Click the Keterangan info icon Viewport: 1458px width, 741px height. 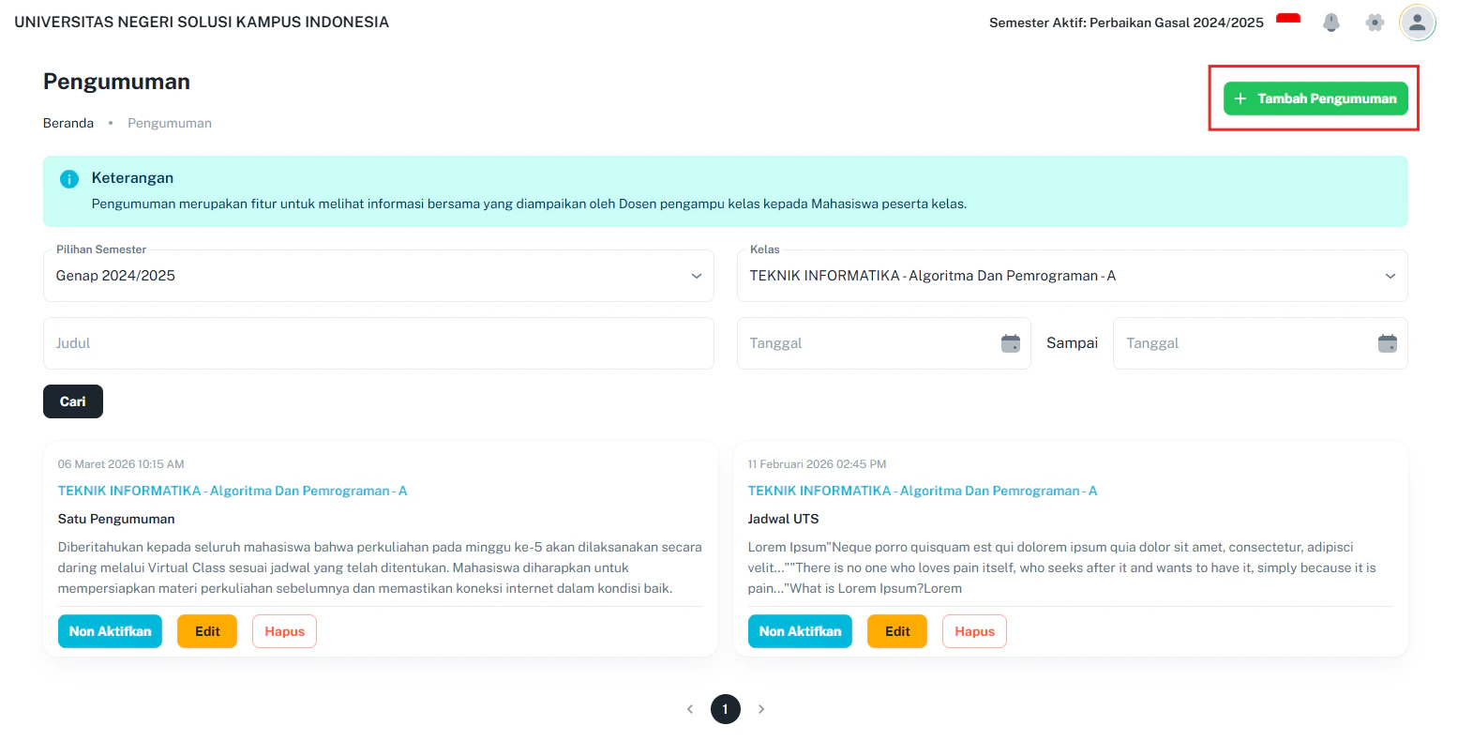tap(69, 178)
